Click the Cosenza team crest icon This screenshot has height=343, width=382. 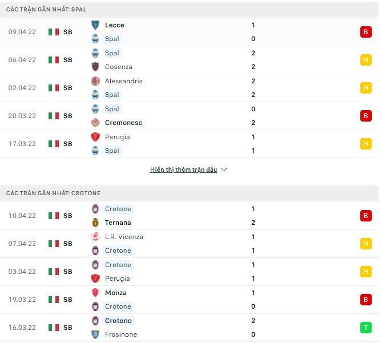click(95, 67)
